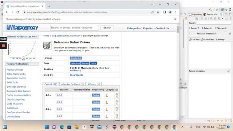Viewport: 233px width, 131px height.
Task: Select Failed Tests tab in TestNG view
Action: point(208,40)
